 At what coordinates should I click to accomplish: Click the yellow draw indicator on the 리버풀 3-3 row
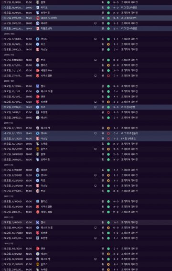[108, 102]
